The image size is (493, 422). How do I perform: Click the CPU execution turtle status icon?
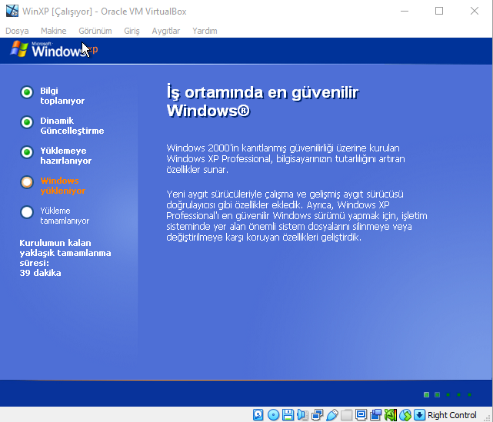pyautogui.click(x=391, y=415)
